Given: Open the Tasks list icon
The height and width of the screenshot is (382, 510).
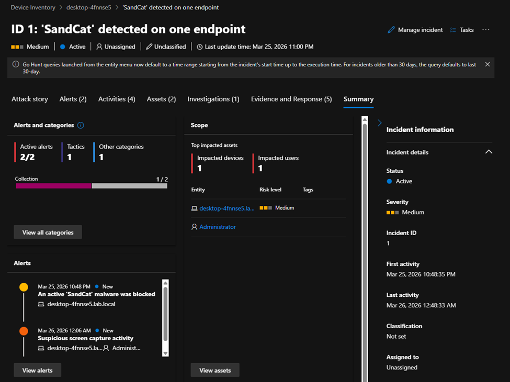Looking at the screenshot, I should (x=453, y=30).
